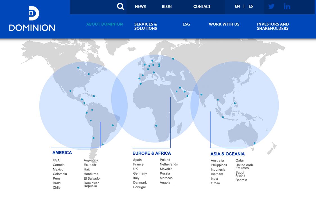
Task: Select Colombia in the country list
Action: coord(60,174)
